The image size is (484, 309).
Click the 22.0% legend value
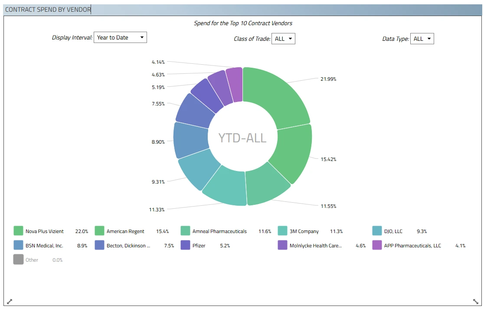point(82,231)
